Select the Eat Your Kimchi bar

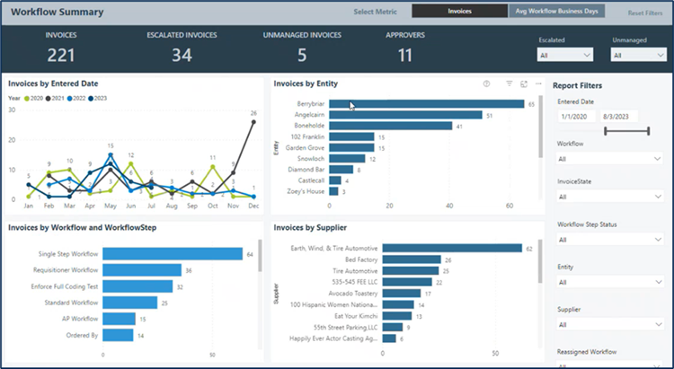pyautogui.click(x=396, y=316)
